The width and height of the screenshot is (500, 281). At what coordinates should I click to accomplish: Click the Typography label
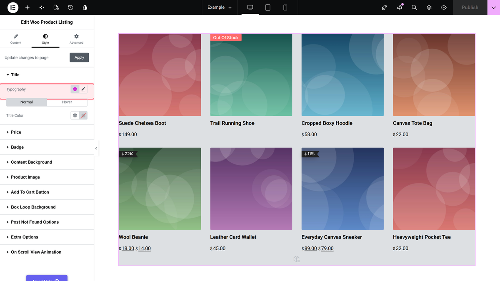pyautogui.click(x=16, y=89)
